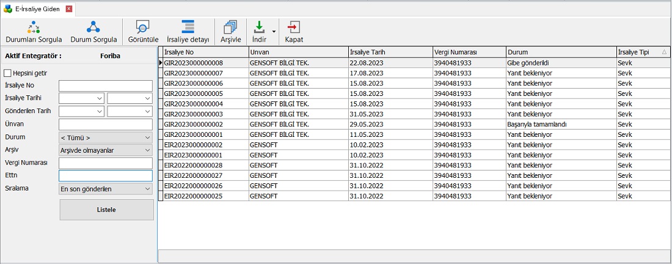This screenshot has width=672, height=264.
Task: Open the first Gönderilen Tarih date picker
Action: [x=81, y=111]
